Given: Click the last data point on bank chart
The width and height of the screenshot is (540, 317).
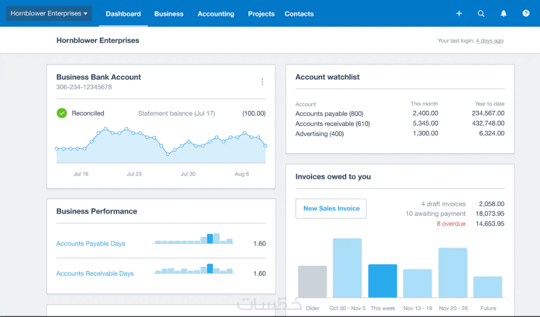Looking at the screenshot, I should click(265, 146).
